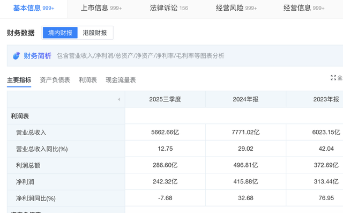Open the 基本信息 tab
343x213 pixels.
click(34, 8)
